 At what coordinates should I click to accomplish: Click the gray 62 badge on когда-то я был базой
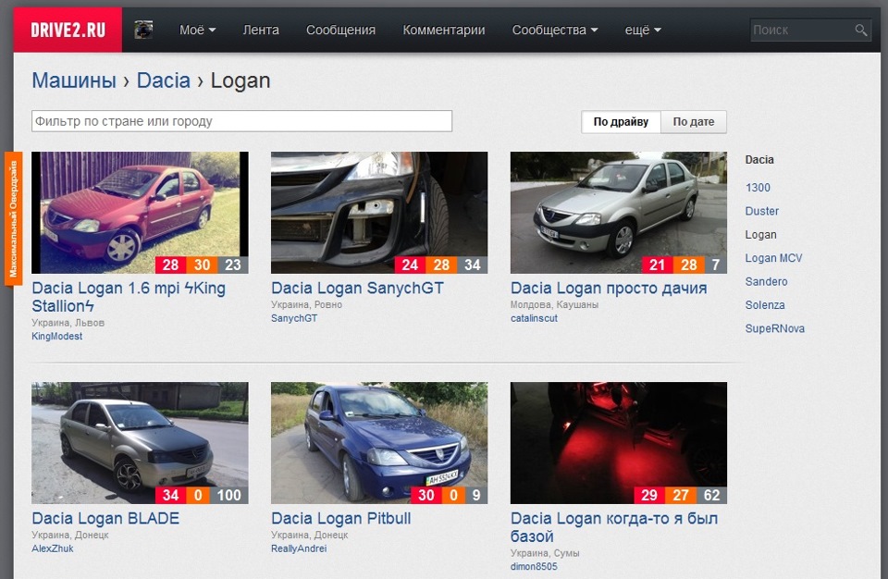pyautogui.click(x=712, y=495)
